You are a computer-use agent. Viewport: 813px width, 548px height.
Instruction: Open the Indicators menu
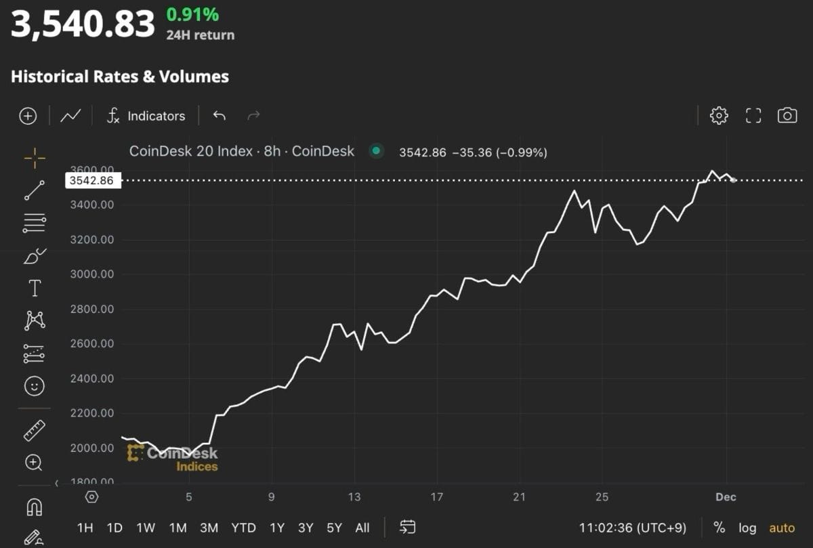click(146, 116)
